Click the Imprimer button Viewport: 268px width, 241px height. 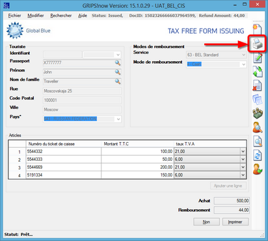235,222
